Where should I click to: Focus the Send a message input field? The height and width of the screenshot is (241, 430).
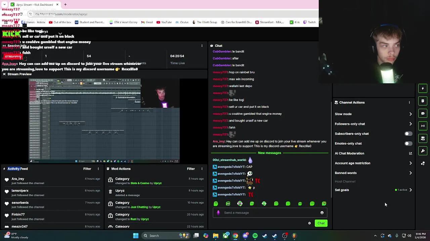pyautogui.click(x=270, y=213)
